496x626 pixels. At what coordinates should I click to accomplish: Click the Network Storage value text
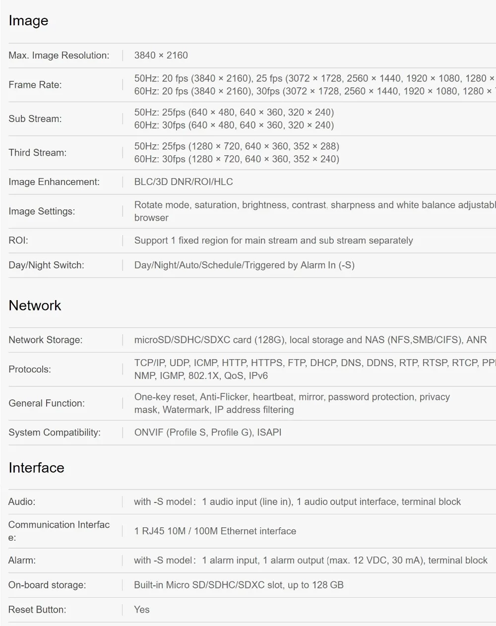[310, 340]
